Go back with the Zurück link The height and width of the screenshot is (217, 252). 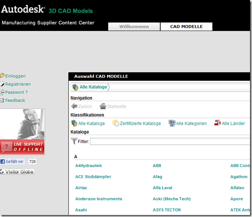85,106
